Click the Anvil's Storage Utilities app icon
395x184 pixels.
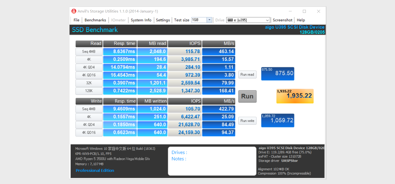click(74, 11)
